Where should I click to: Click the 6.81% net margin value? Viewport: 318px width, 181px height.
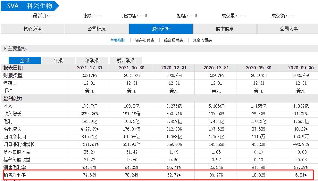[x=301, y=175]
